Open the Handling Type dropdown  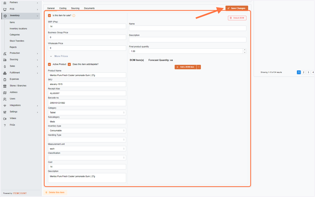click(x=87, y=140)
